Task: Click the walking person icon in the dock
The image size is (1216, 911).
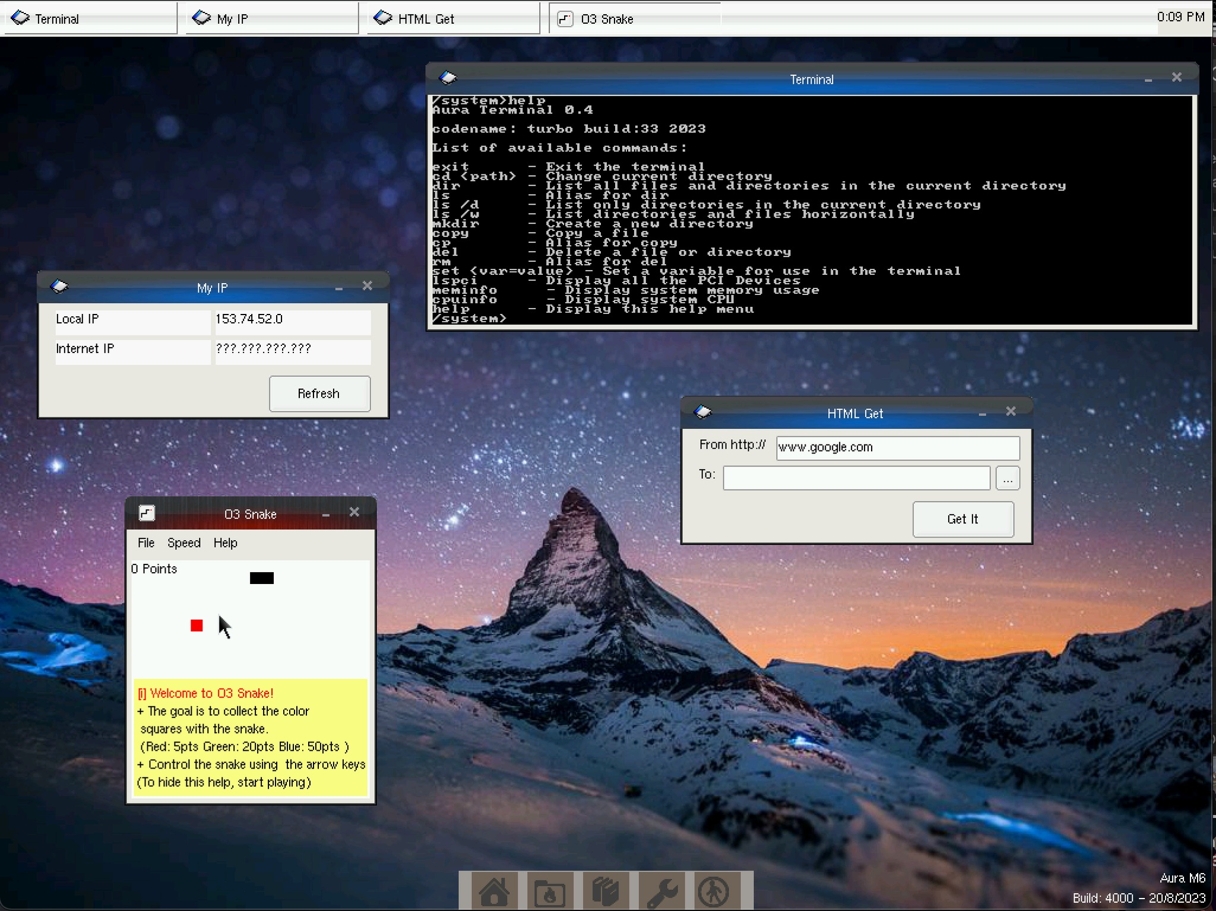Action: 714,890
